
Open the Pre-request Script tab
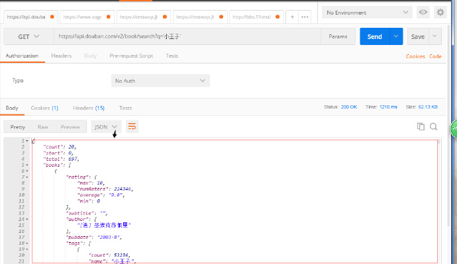tap(131, 56)
